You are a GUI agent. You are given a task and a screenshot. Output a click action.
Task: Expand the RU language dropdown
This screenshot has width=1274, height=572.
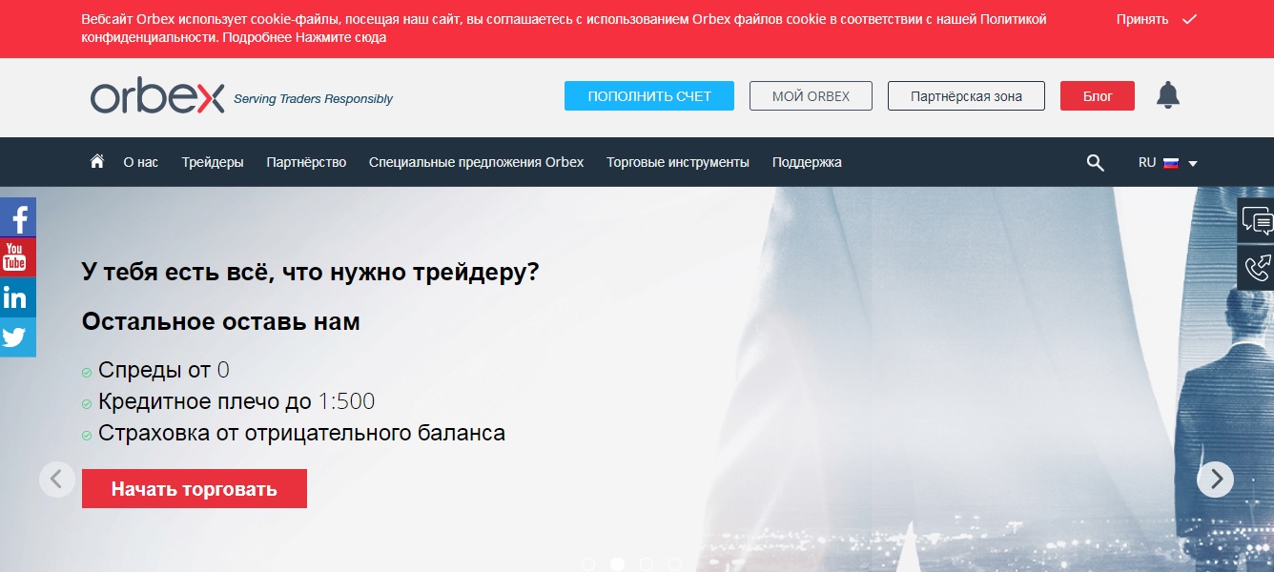(x=1167, y=163)
